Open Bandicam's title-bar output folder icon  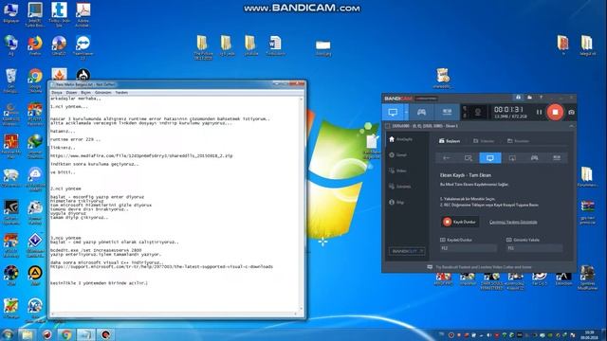click(x=529, y=98)
